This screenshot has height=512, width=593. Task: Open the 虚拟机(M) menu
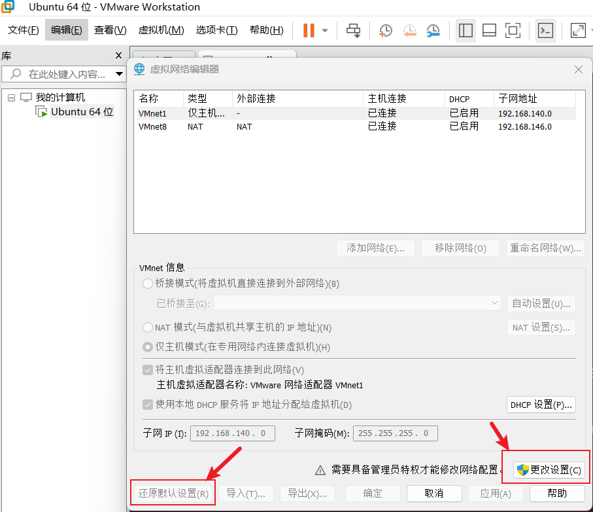coord(161,30)
